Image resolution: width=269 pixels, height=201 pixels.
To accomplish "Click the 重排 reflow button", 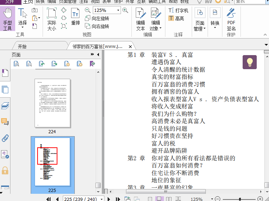I will (75, 17).
